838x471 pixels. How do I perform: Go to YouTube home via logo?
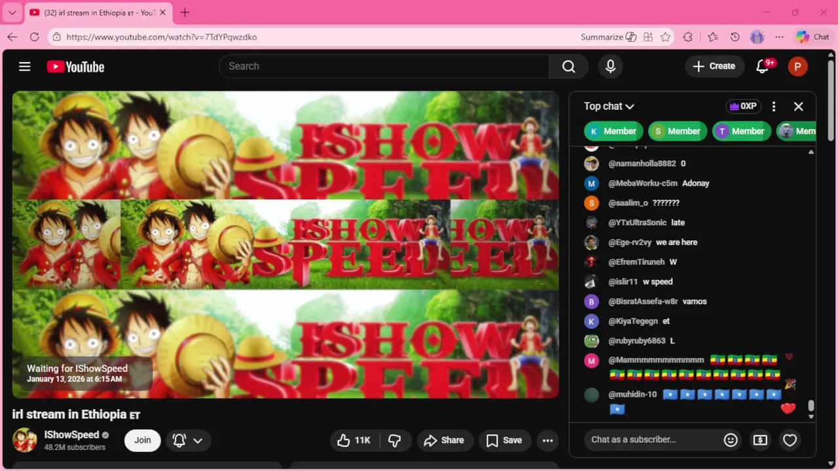[x=75, y=67]
